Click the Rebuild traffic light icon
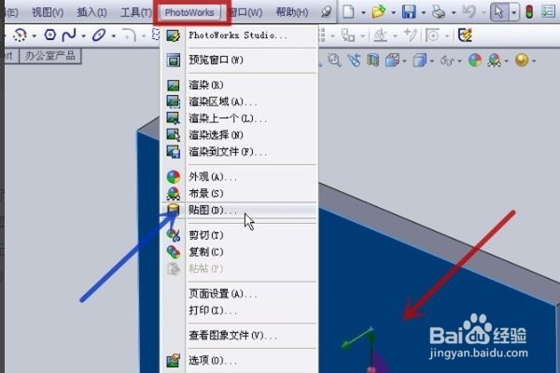560x373 pixels. pos(529,12)
